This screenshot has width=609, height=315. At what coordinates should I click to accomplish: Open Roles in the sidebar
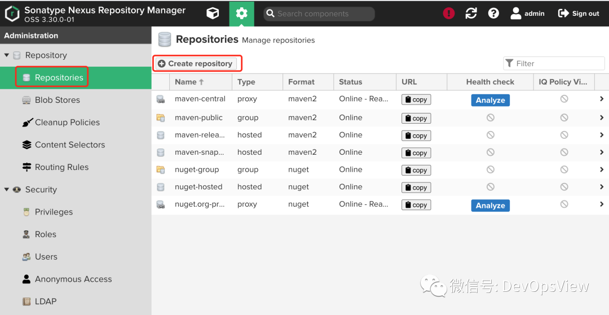click(76, 234)
